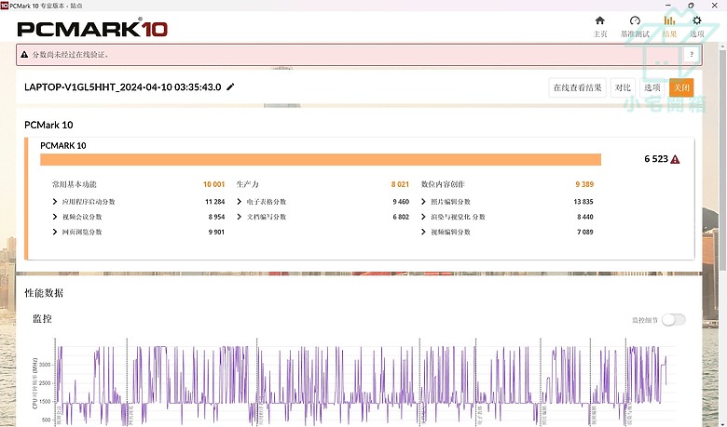Click the warning icon in the validation banner
Screen dimensions: 727x427
pos(24,55)
